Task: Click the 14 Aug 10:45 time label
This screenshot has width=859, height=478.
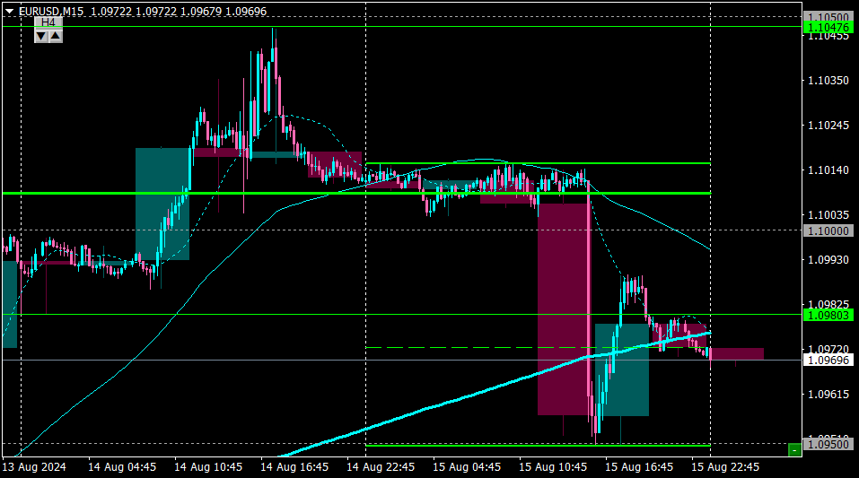Action: tap(208, 467)
